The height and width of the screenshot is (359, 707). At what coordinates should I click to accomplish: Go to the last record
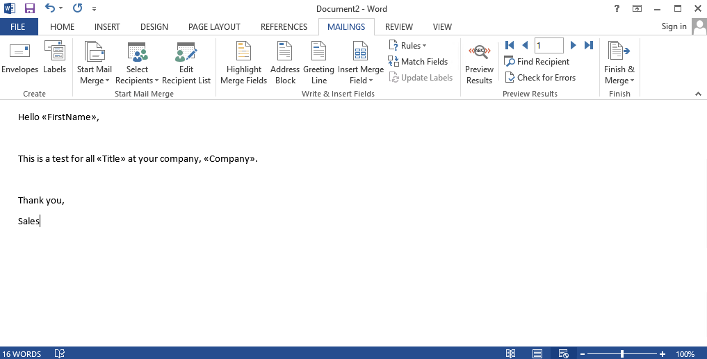[588, 45]
